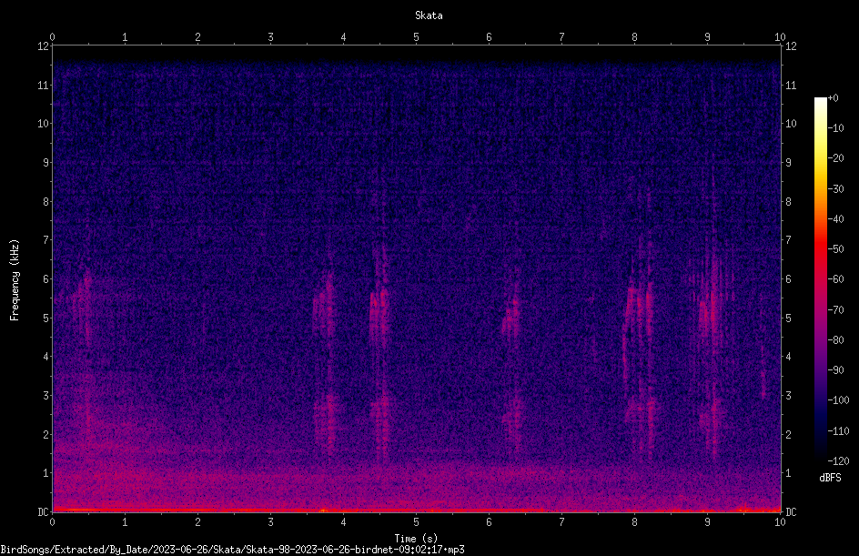Click the 'Skata' title above the spectrogram

[429, 15]
